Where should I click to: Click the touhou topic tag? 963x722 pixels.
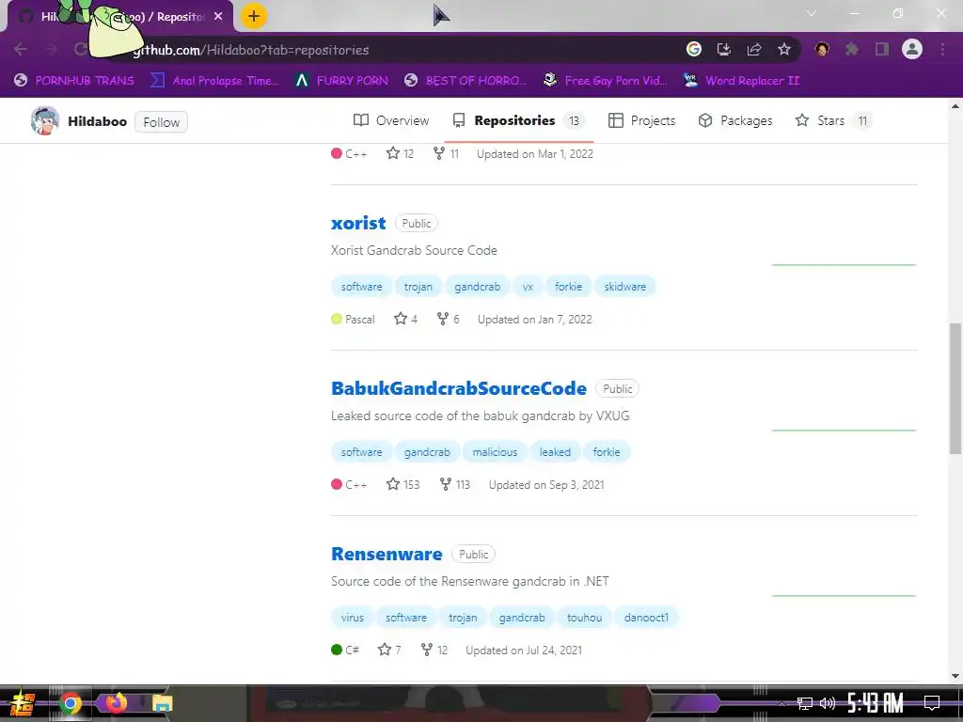584,618
